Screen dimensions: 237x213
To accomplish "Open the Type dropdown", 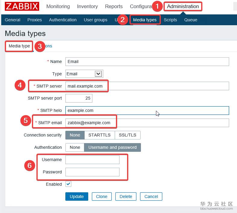I will coord(84,74).
